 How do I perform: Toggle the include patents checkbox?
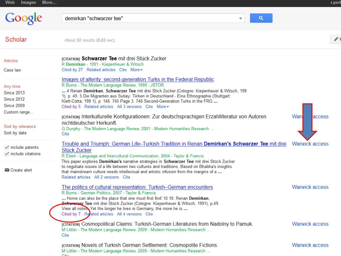(x=7, y=147)
